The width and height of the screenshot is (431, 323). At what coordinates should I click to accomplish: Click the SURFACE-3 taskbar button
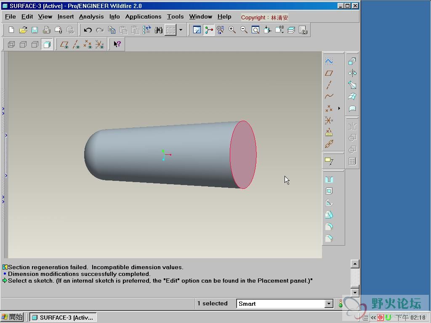coord(63,318)
